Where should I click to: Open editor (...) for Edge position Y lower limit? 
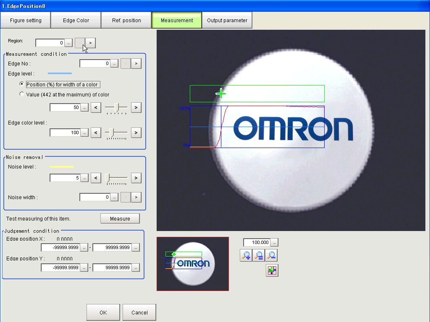coord(84,267)
